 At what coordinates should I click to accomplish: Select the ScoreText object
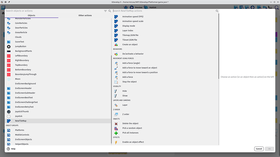[58, 42]
